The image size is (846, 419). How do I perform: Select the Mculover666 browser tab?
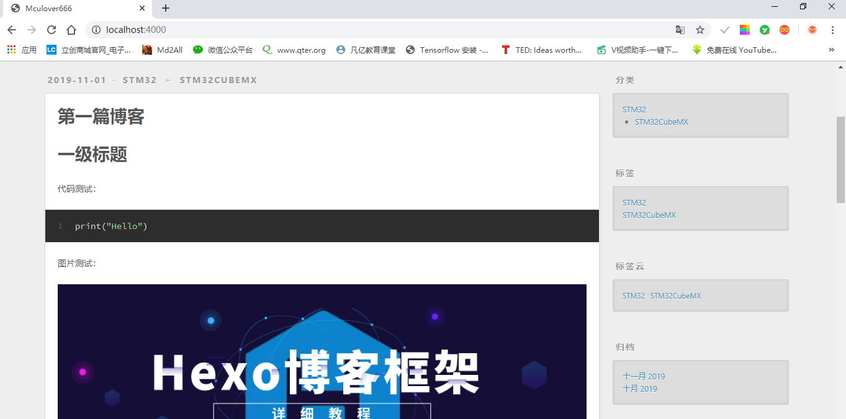point(78,9)
